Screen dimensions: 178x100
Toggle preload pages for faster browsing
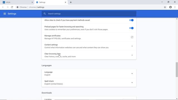click(131, 28)
